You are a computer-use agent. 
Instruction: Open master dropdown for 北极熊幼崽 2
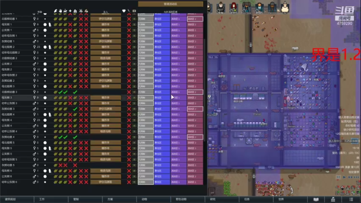click(x=106, y=58)
